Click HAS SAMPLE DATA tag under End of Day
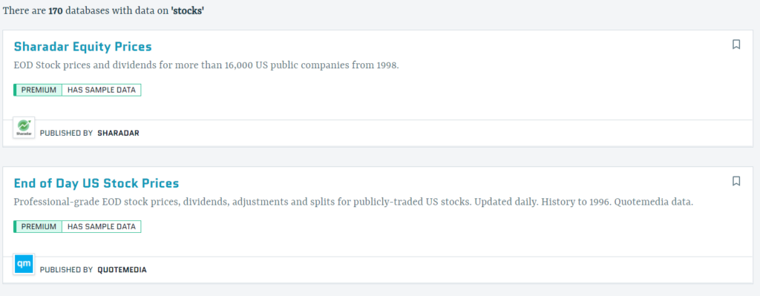760x296 pixels. point(102,227)
